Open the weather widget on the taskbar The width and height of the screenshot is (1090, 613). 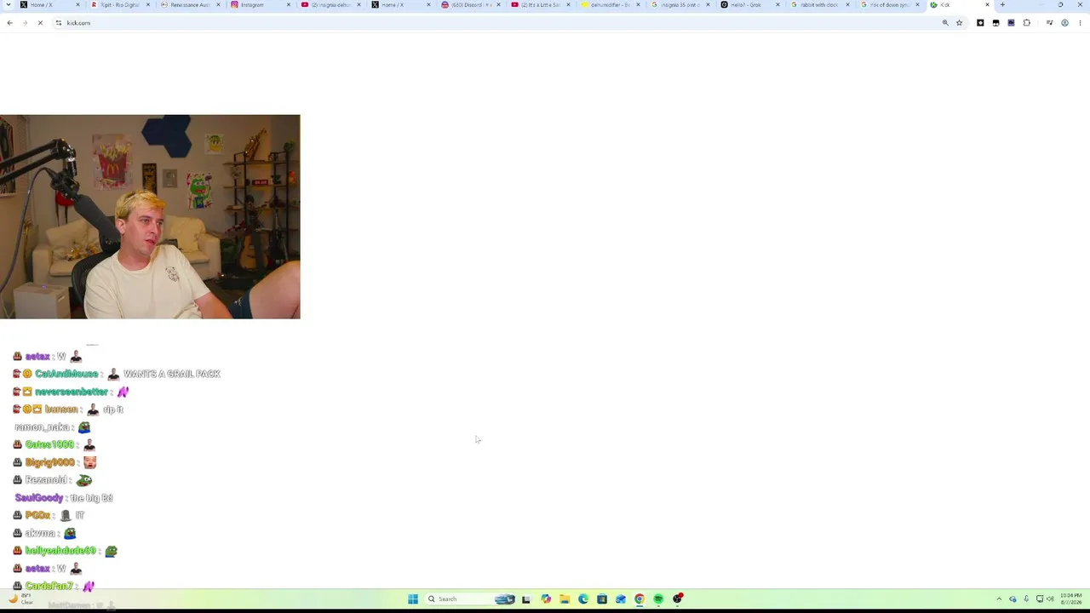19,599
